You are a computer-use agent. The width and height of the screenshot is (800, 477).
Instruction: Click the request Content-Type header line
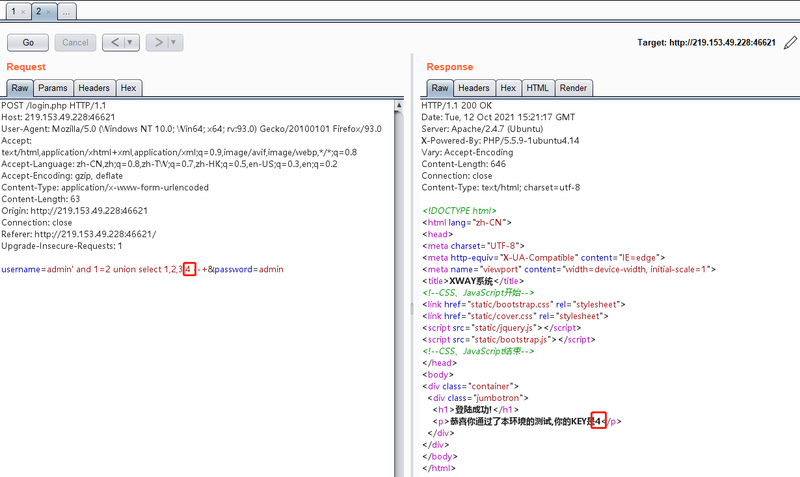tap(105, 187)
